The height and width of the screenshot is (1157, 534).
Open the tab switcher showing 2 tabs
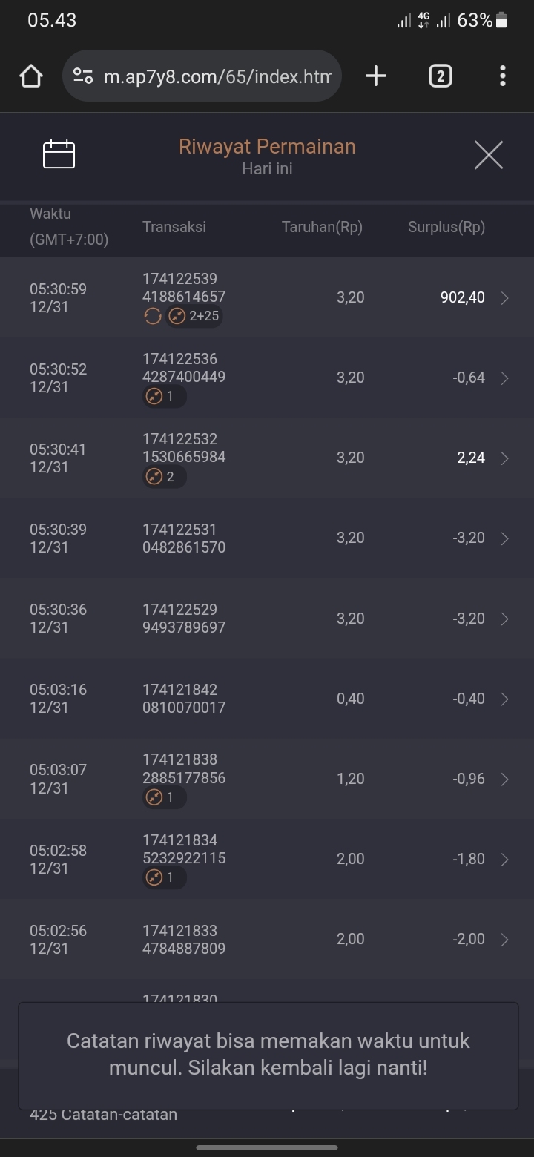(x=440, y=76)
